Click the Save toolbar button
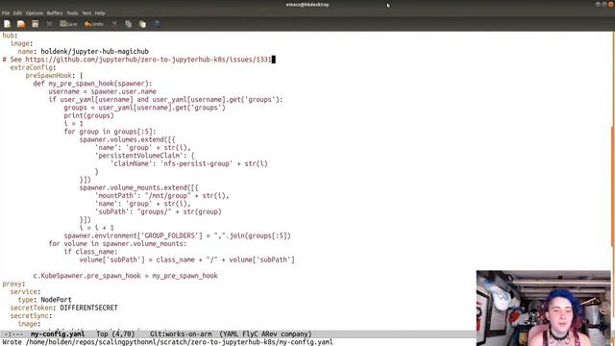The width and height of the screenshot is (615, 346). (x=68, y=24)
